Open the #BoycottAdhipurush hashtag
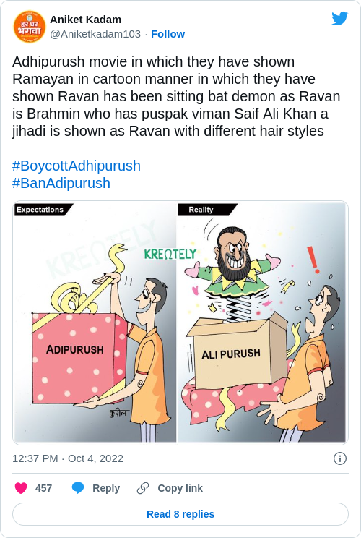 pyautogui.click(x=77, y=166)
